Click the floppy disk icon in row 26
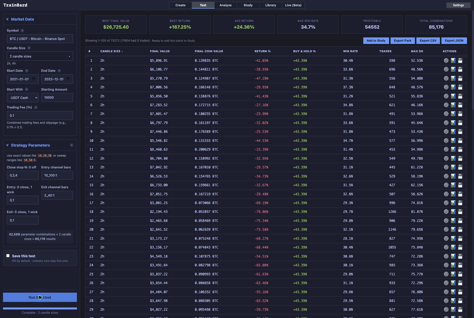The image size is (474, 318). pos(460,283)
